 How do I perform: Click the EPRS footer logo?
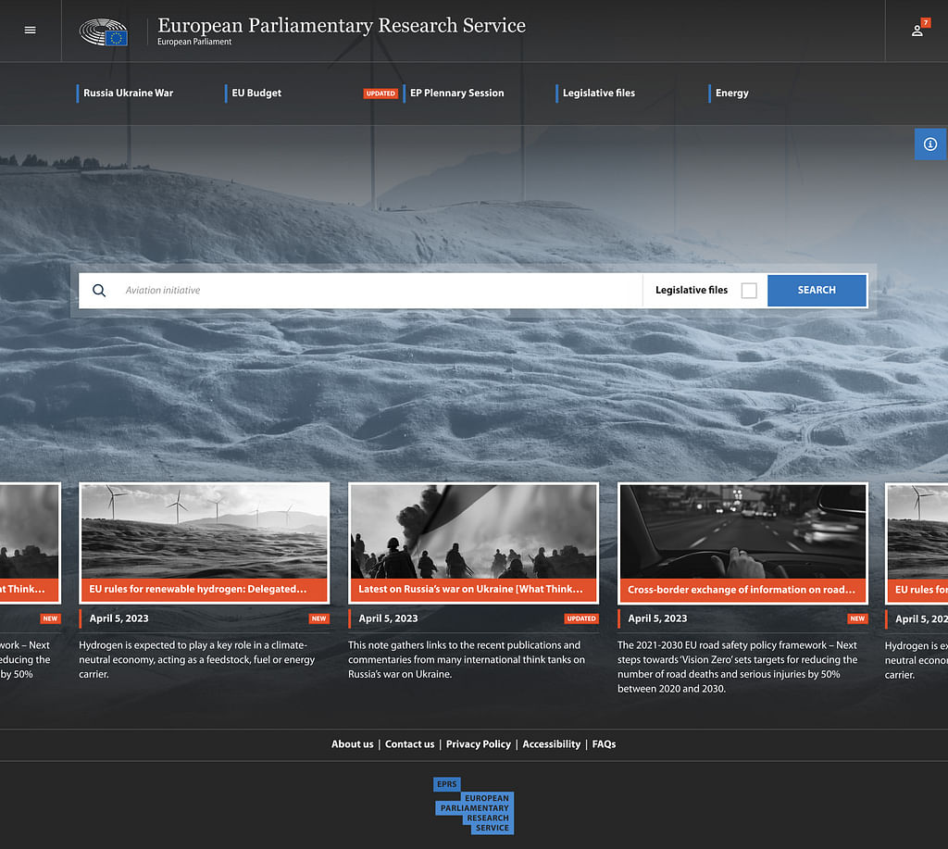(x=473, y=805)
